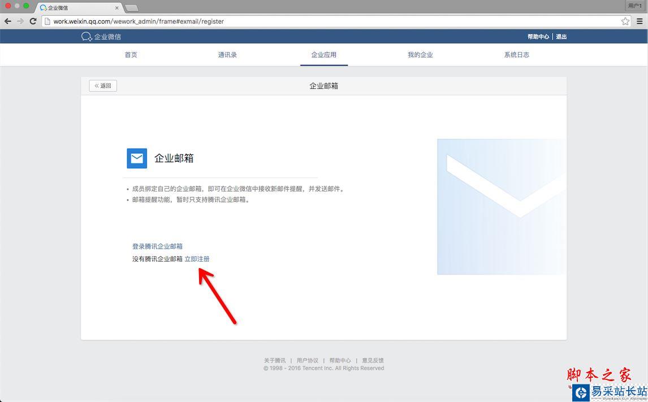This screenshot has width=648, height=402.
Task: Maximize window with green button
Action: (26, 6)
